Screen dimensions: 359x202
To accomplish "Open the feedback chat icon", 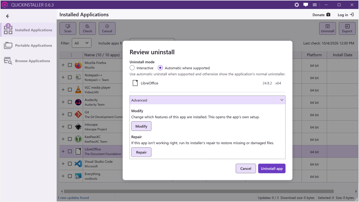I will tap(306, 5).
